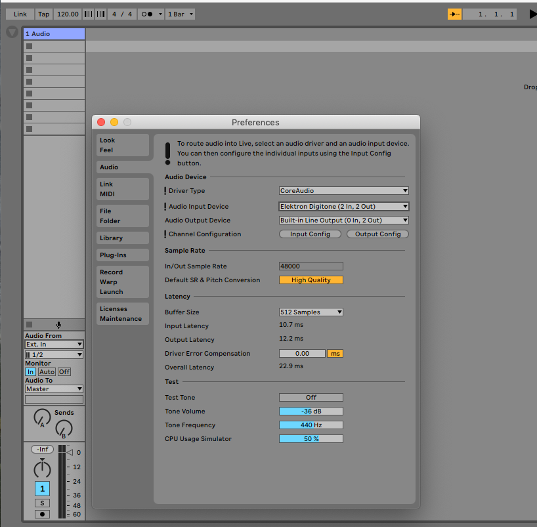This screenshot has height=527, width=537.
Task: Click the Follow playback arrow button
Action: [454, 14]
